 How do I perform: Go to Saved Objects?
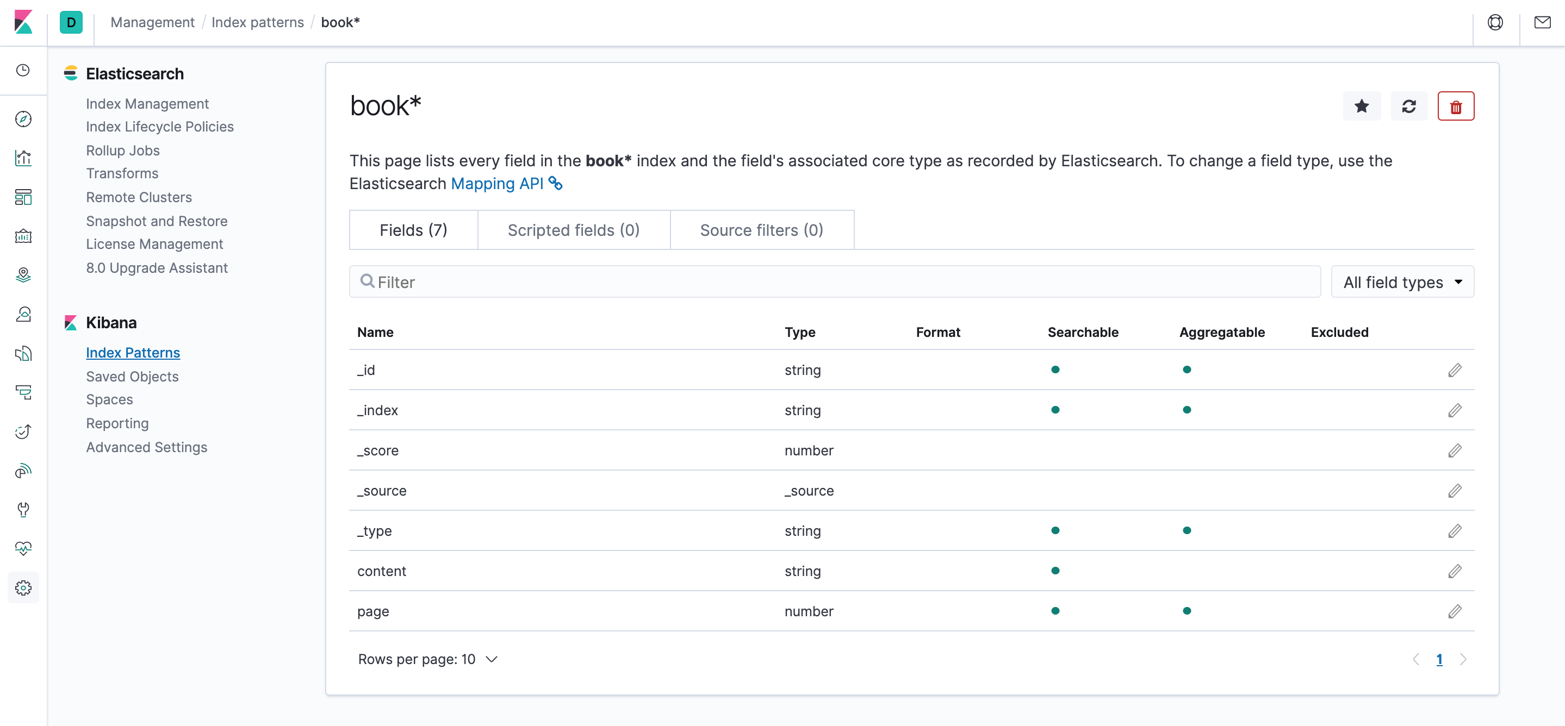click(132, 377)
